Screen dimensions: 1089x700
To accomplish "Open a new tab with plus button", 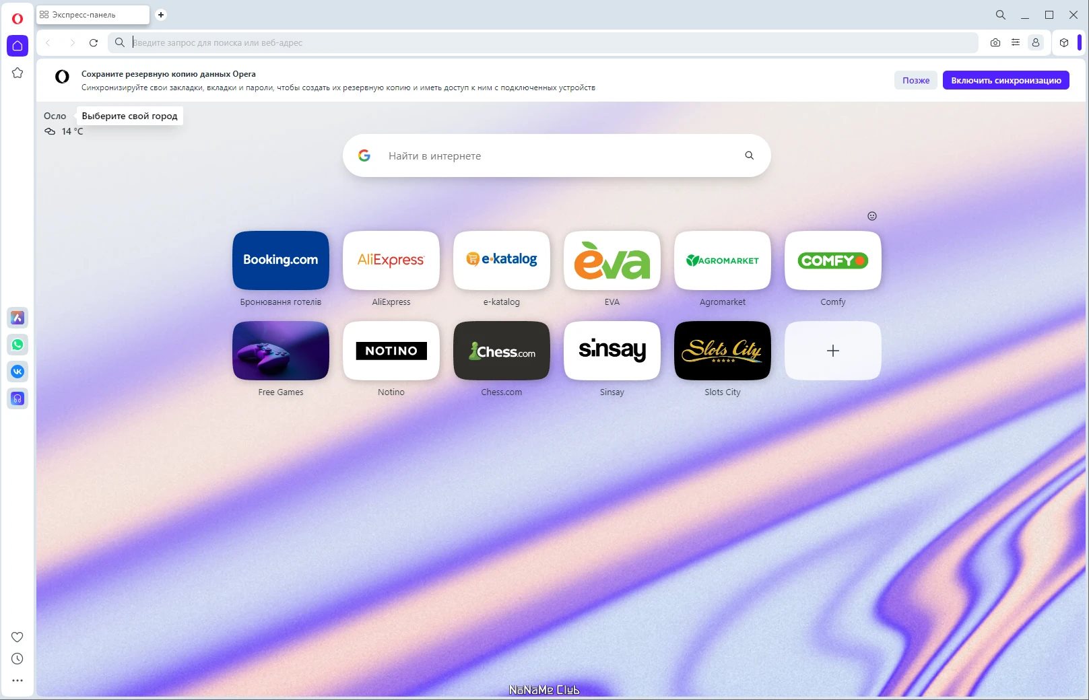I will pos(161,15).
